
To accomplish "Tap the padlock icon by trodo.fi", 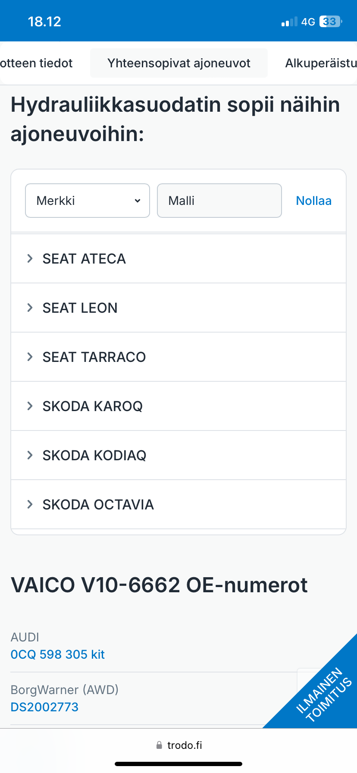I will click(x=159, y=745).
